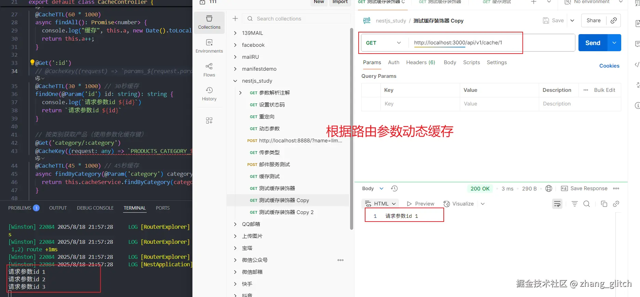Expand the QQ邮箱 collection
Screen dimensions: 640x297
235,224
